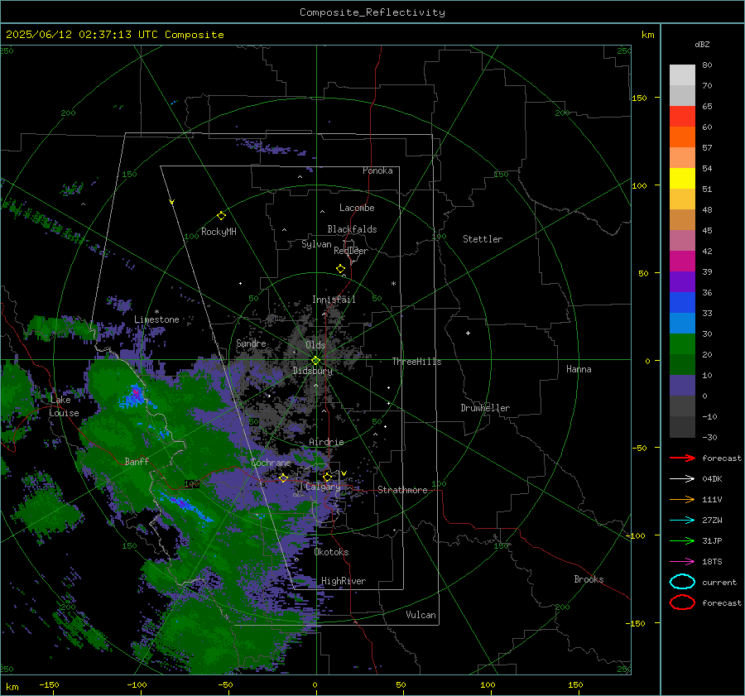Click the RedDeer city label
The height and width of the screenshot is (696, 745).
click(351, 251)
